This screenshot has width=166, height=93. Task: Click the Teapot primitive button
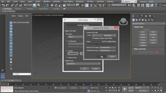143,43
